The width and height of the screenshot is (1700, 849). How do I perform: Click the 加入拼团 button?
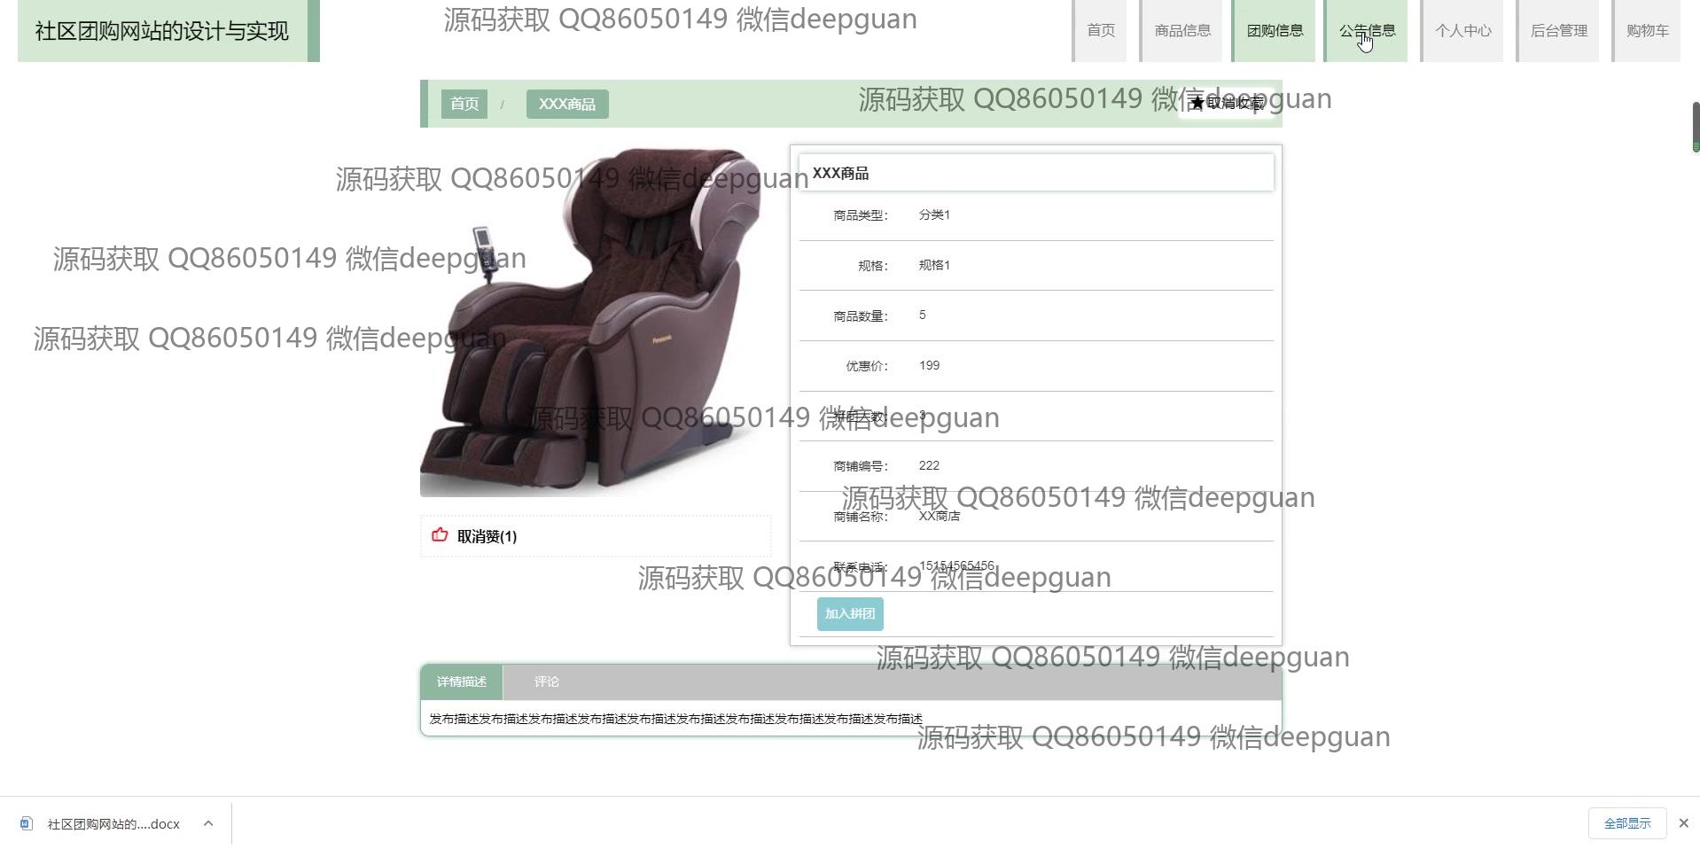[x=850, y=613]
